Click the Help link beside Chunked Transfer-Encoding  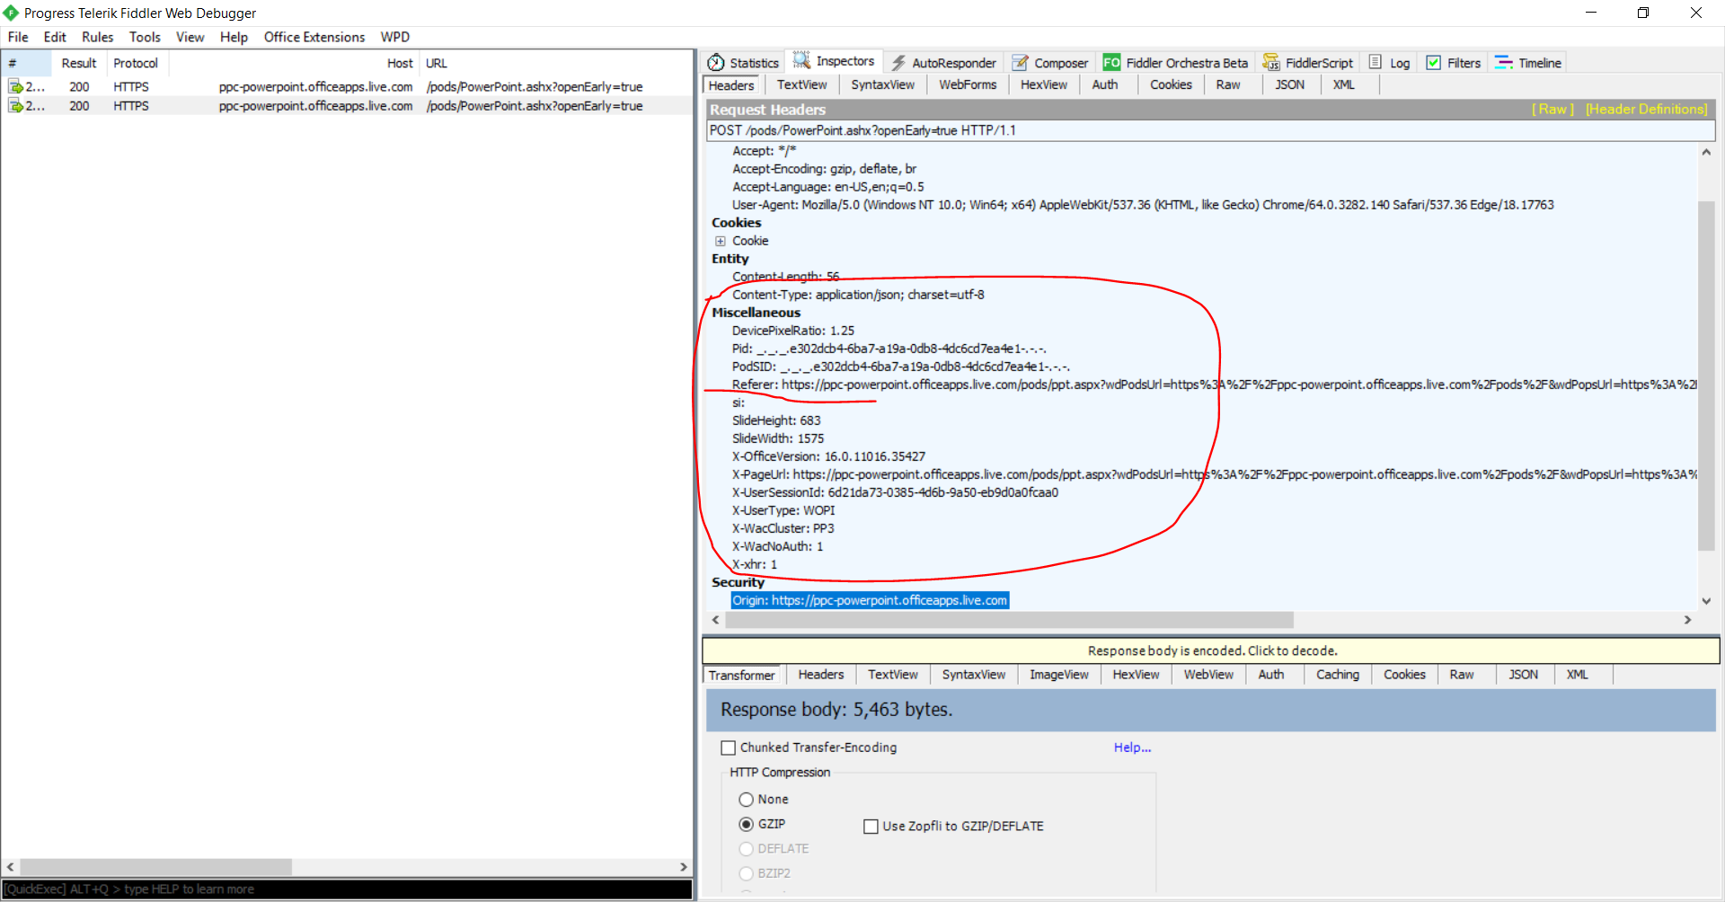tap(1132, 747)
